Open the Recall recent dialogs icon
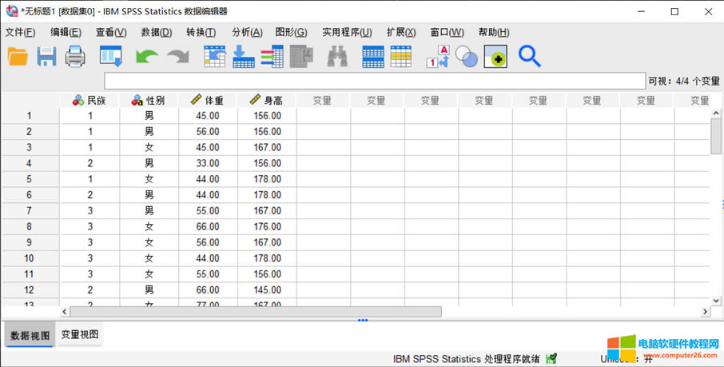This screenshot has height=367, width=724. tap(110, 57)
